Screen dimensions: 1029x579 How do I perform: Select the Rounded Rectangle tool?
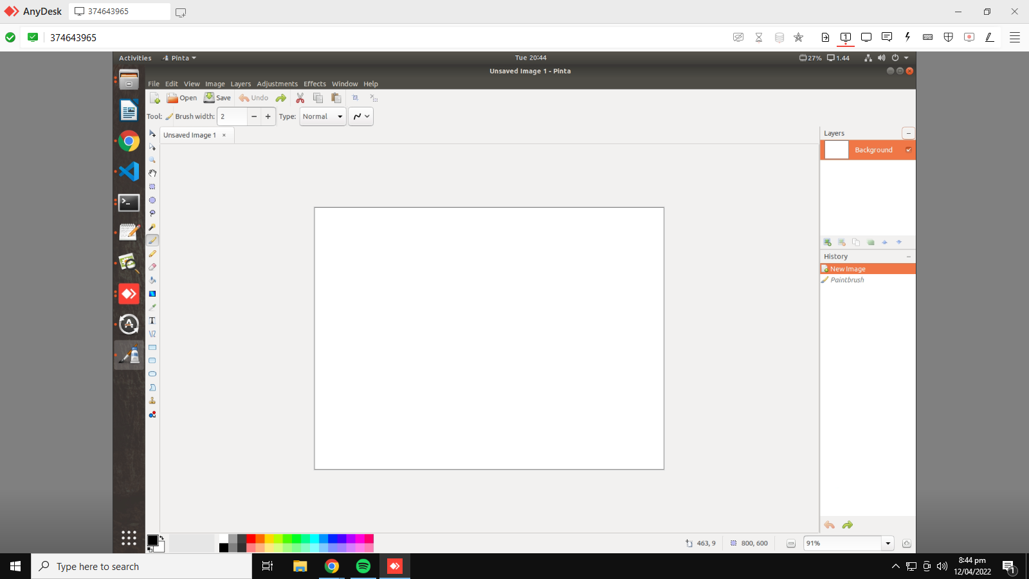[152, 361]
